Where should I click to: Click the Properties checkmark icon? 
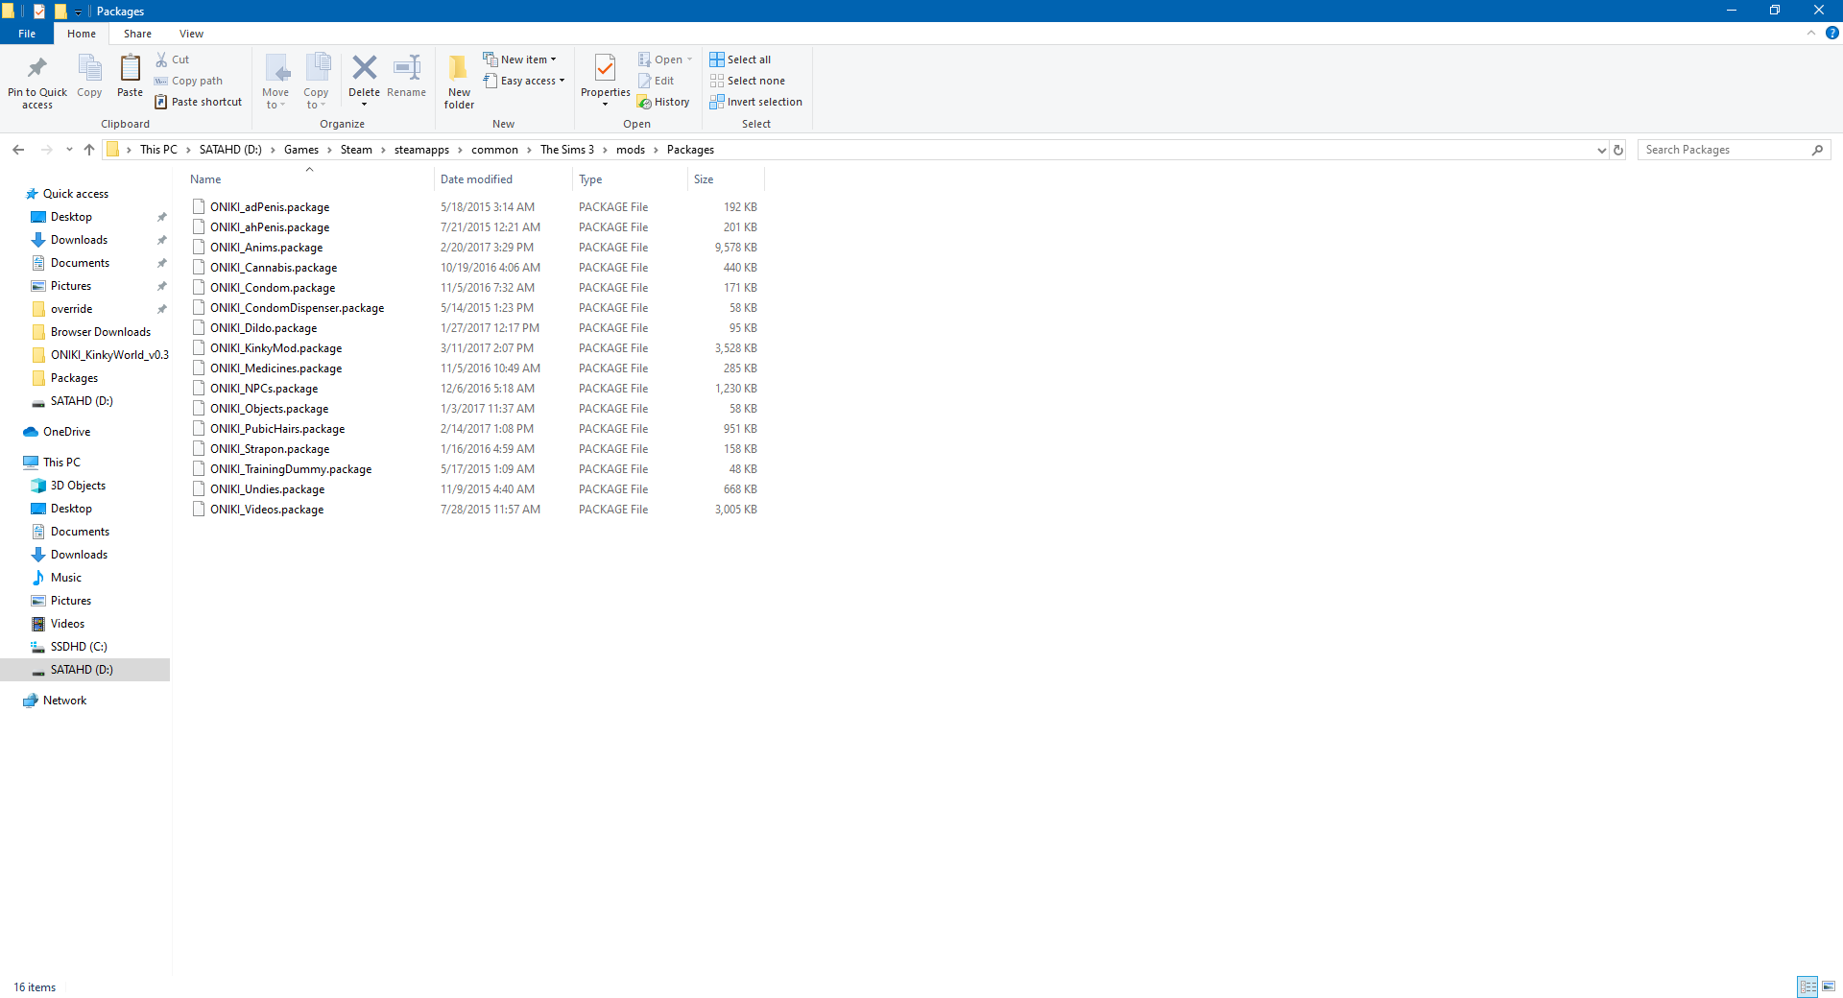pos(605,68)
